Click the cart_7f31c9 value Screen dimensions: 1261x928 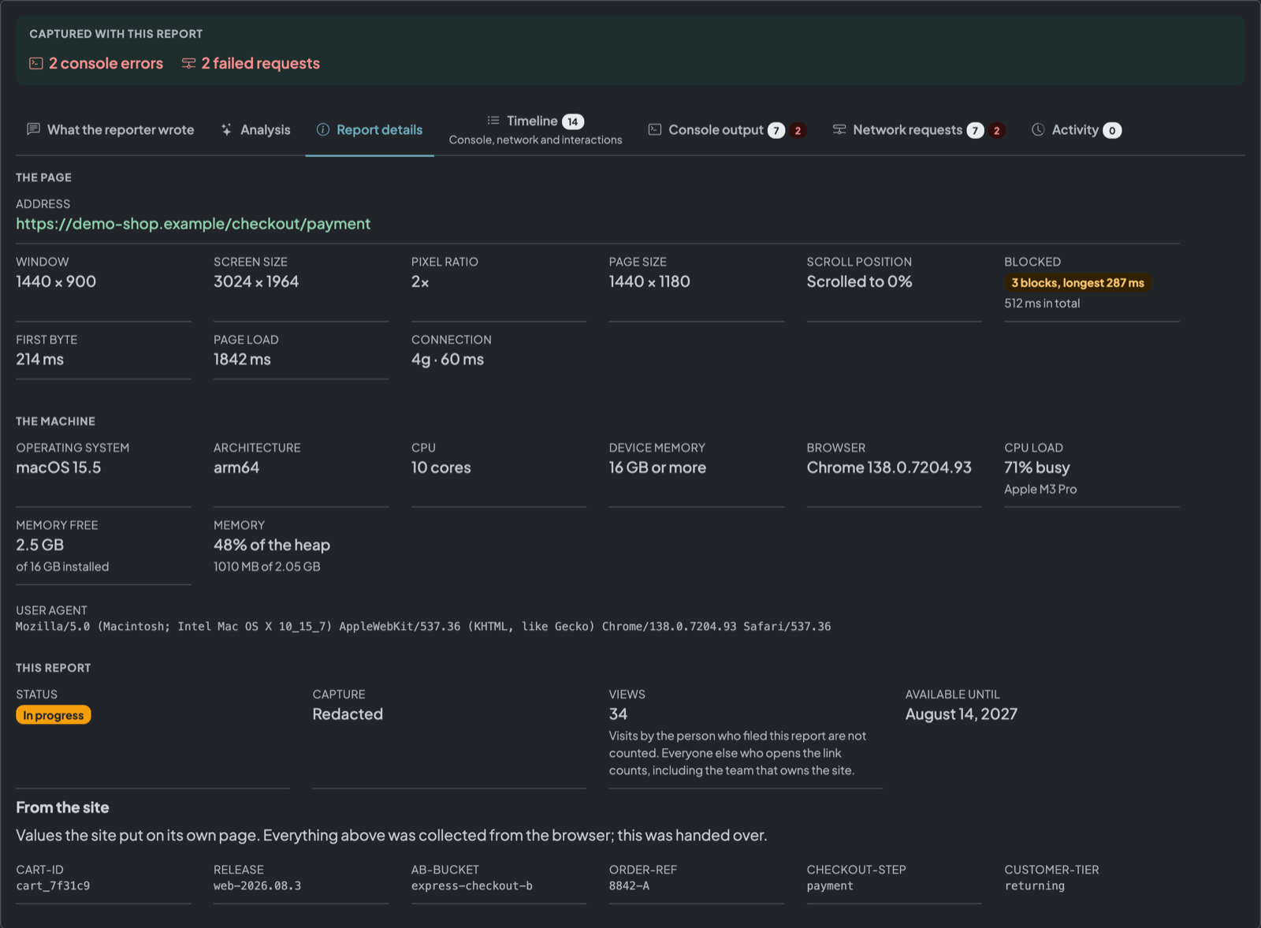[53, 886]
